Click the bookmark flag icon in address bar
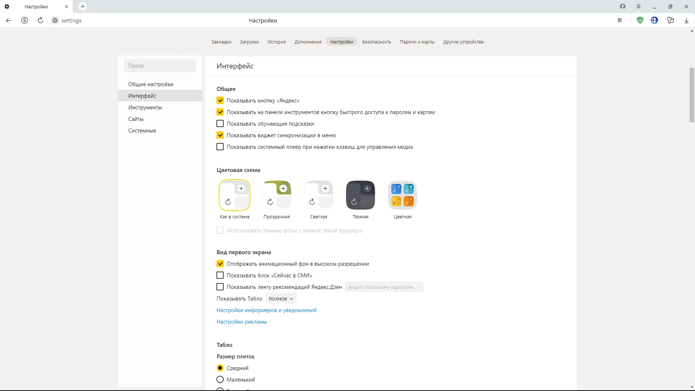 (620, 21)
